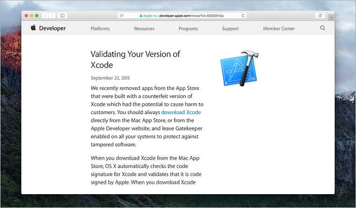Click the Validating Your Version of Xcode heading

[135, 59]
